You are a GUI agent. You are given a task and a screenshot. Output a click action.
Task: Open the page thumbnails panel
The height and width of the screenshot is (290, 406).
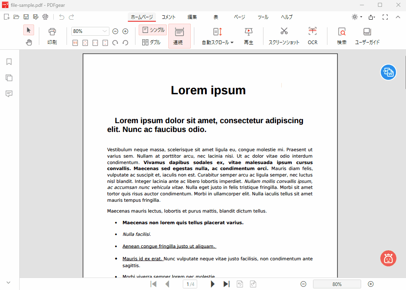tap(9, 77)
